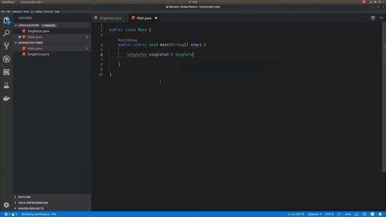Image resolution: width=386 pixels, height=217 pixels.
Task: Open Singleton.java under Open Editors
Action: coord(38,31)
